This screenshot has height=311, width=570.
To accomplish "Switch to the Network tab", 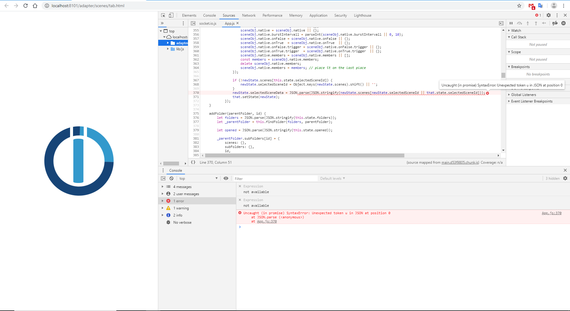I will (x=249, y=15).
